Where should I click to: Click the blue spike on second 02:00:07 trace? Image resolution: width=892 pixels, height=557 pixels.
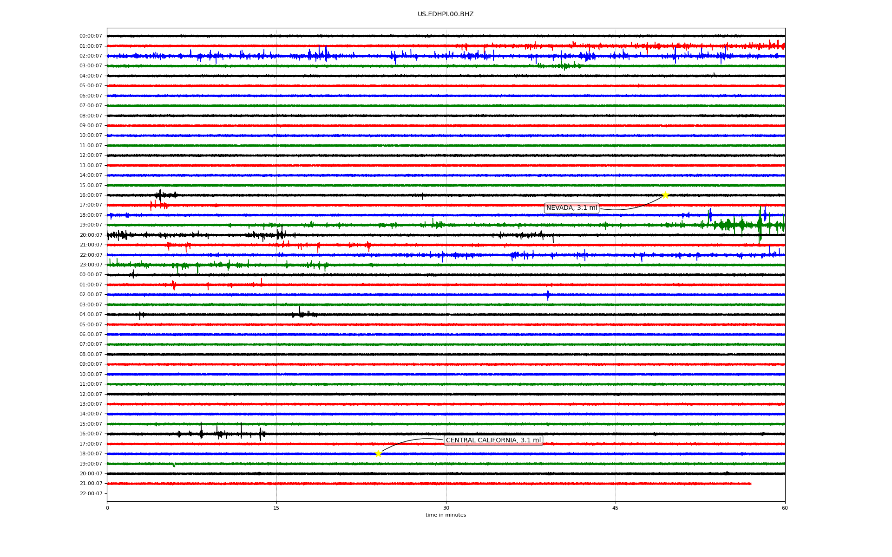coord(548,295)
